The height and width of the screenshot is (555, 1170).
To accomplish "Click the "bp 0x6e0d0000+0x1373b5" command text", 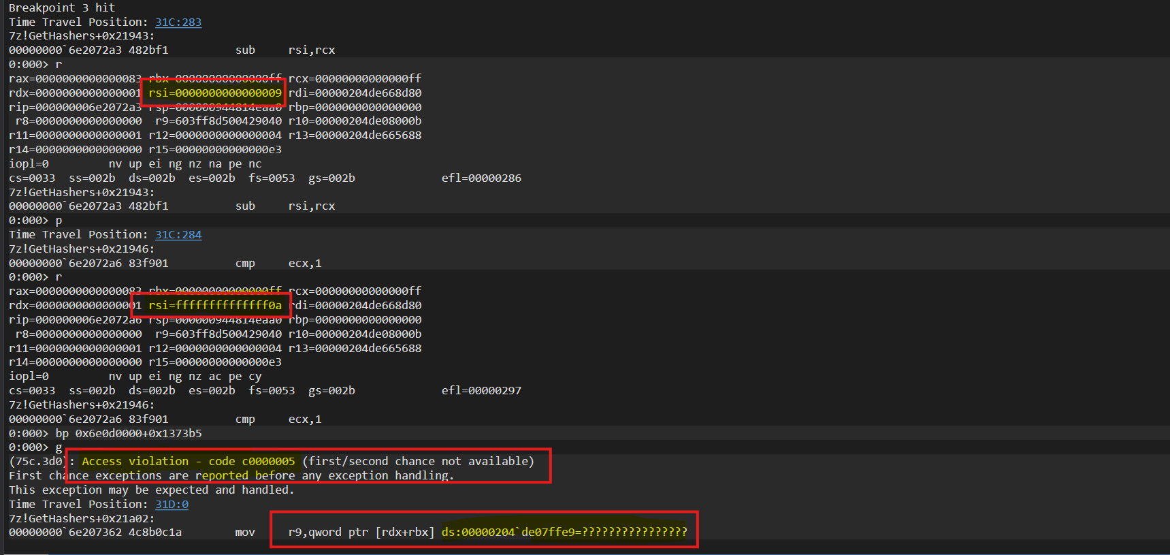I will coord(129,433).
